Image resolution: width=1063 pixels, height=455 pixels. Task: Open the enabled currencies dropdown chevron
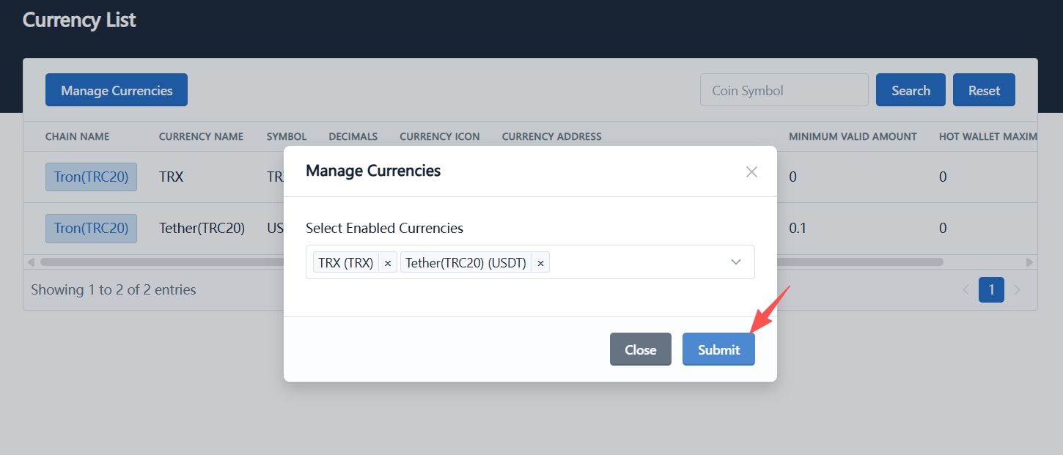tap(735, 262)
